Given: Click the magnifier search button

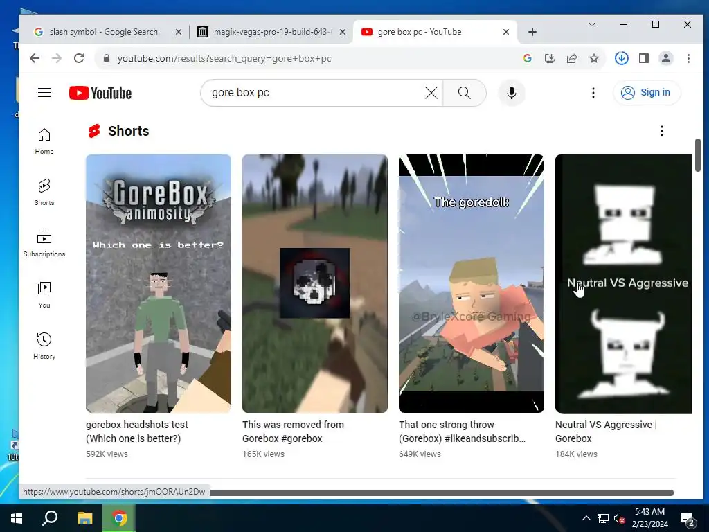Looking at the screenshot, I should tap(465, 93).
